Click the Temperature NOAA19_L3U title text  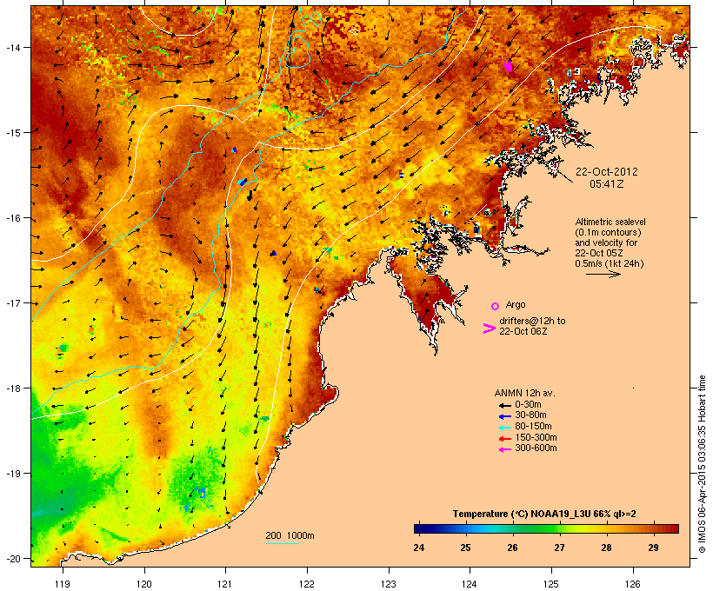coord(544,515)
